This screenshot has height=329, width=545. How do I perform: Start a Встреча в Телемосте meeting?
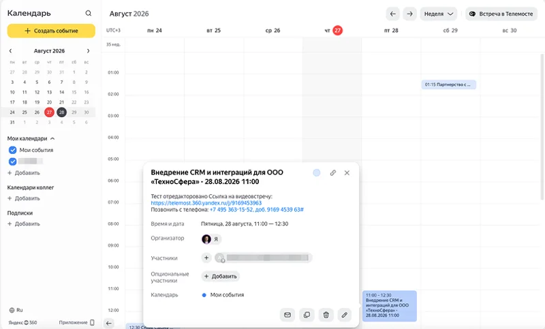point(501,14)
